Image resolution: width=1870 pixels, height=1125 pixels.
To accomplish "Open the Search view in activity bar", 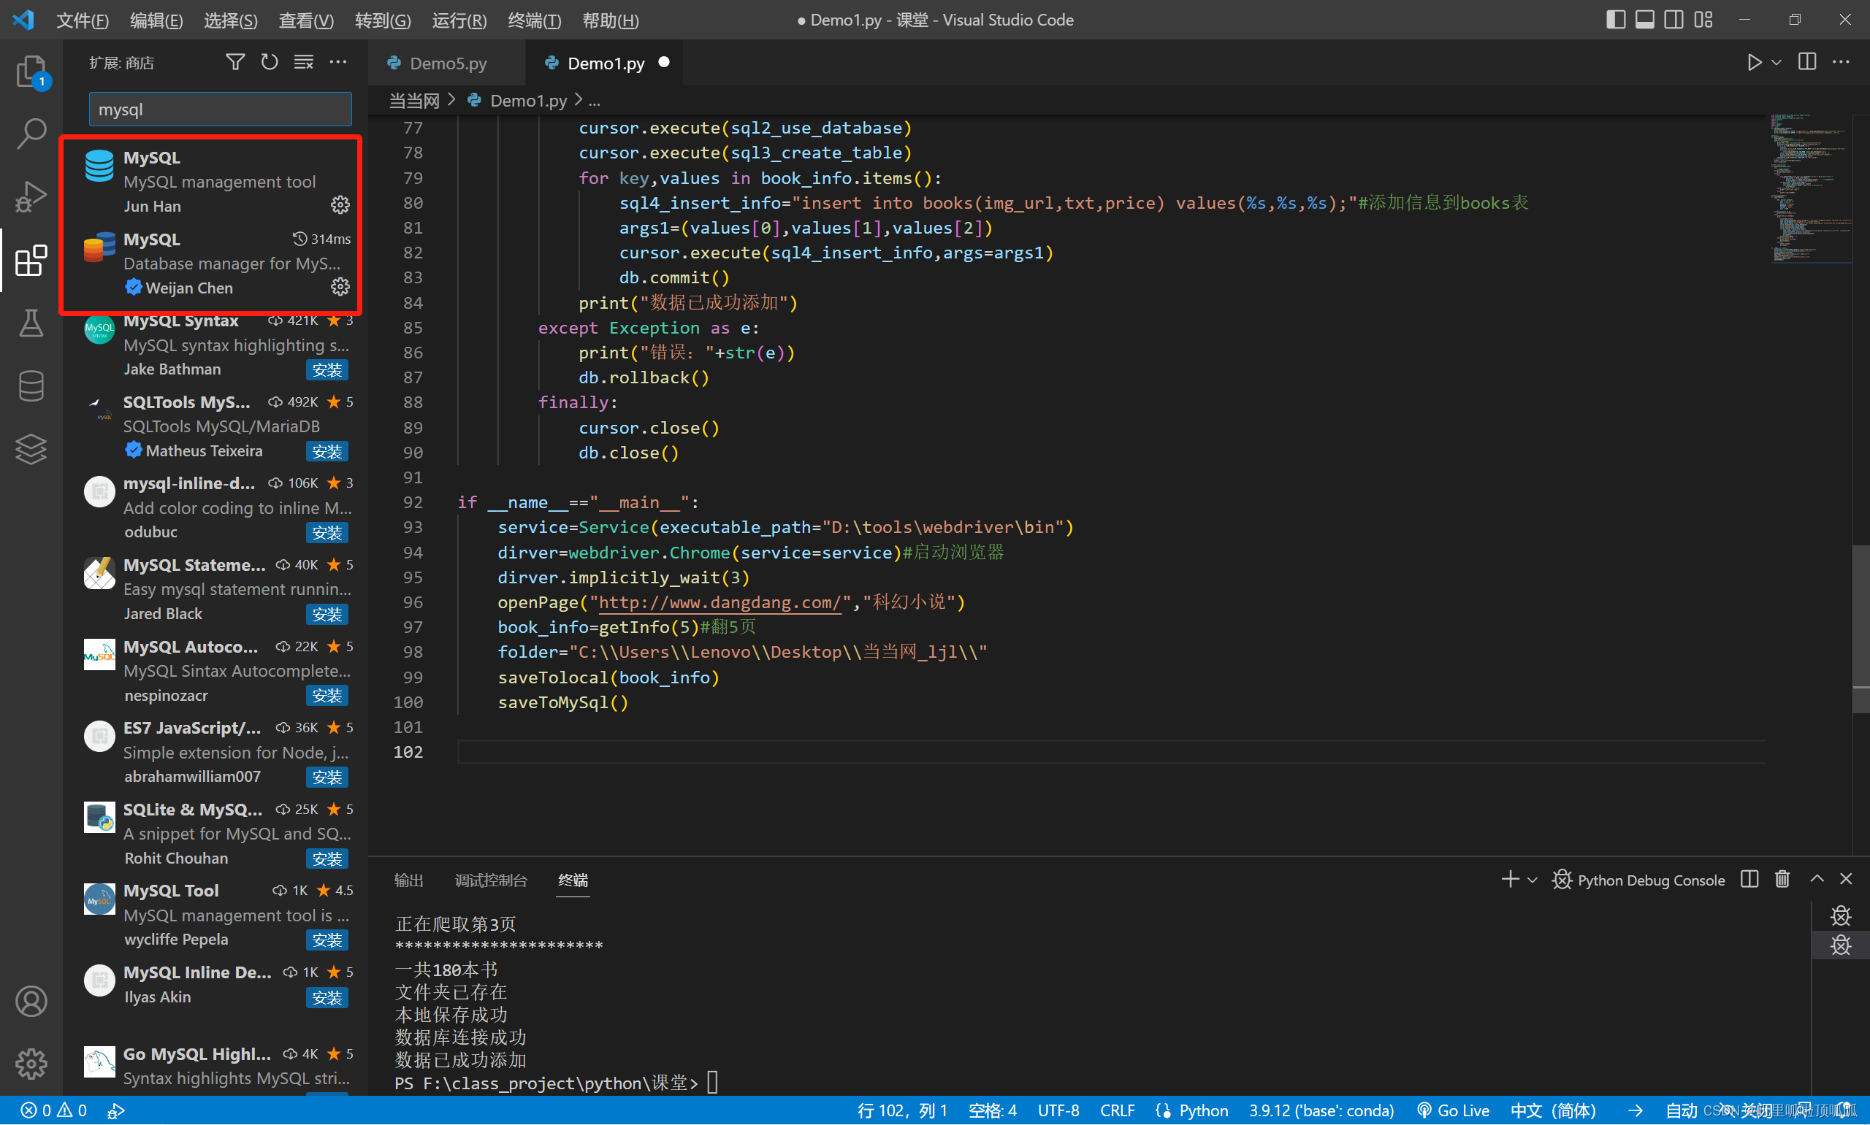I will [31, 134].
